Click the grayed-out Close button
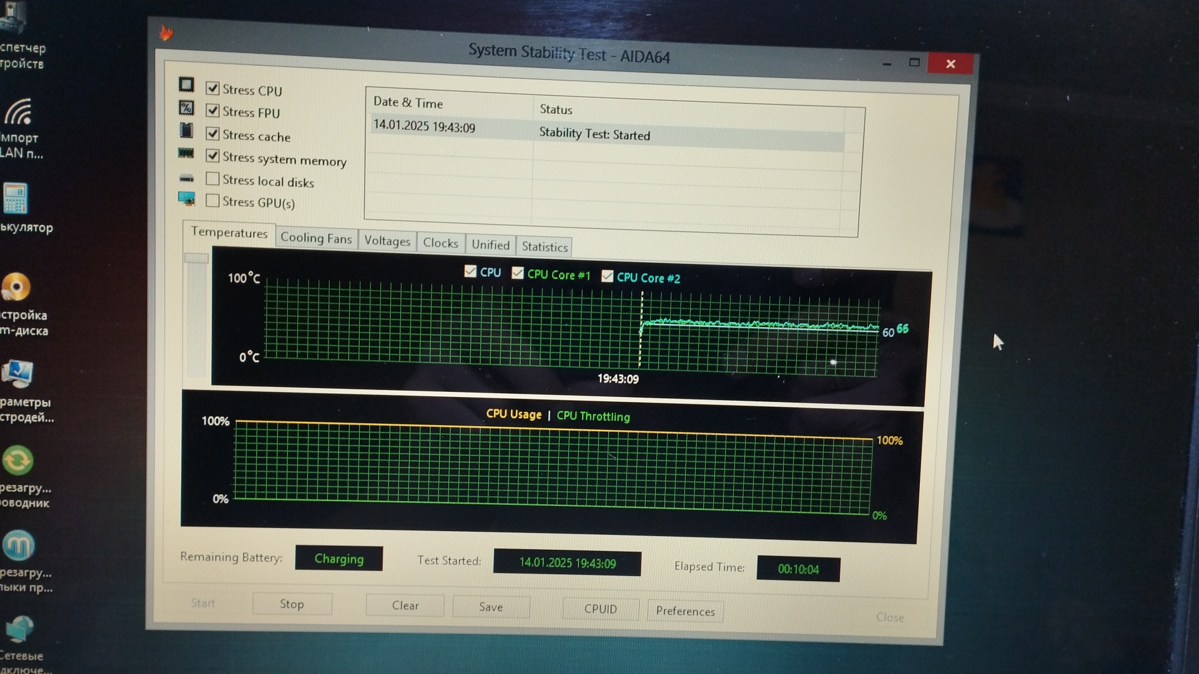Image resolution: width=1199 pixels, height=674 pixels. point(890,617)
